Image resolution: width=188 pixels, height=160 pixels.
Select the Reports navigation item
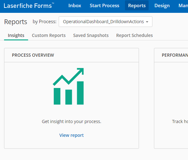137,5
